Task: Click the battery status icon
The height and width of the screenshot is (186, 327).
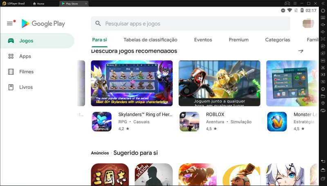Action: tap(302, 11)
